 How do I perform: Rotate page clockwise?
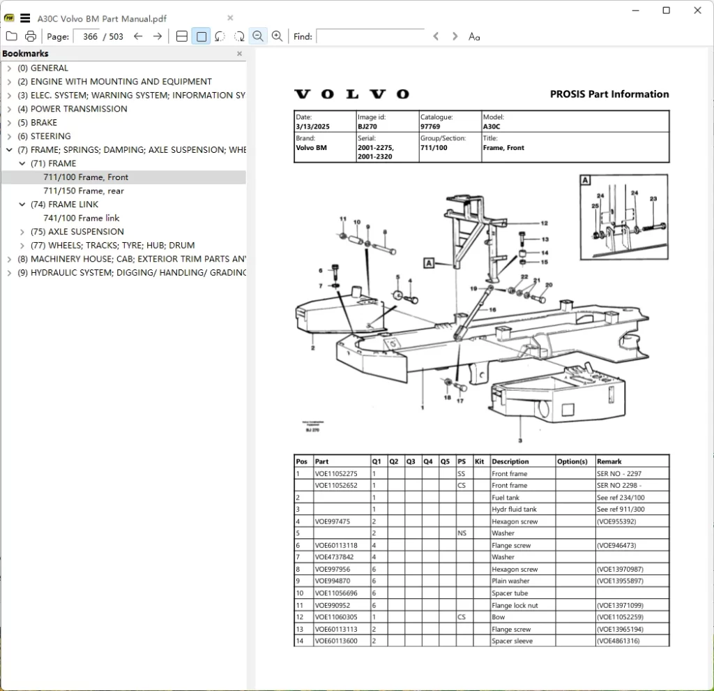point(239,36)
